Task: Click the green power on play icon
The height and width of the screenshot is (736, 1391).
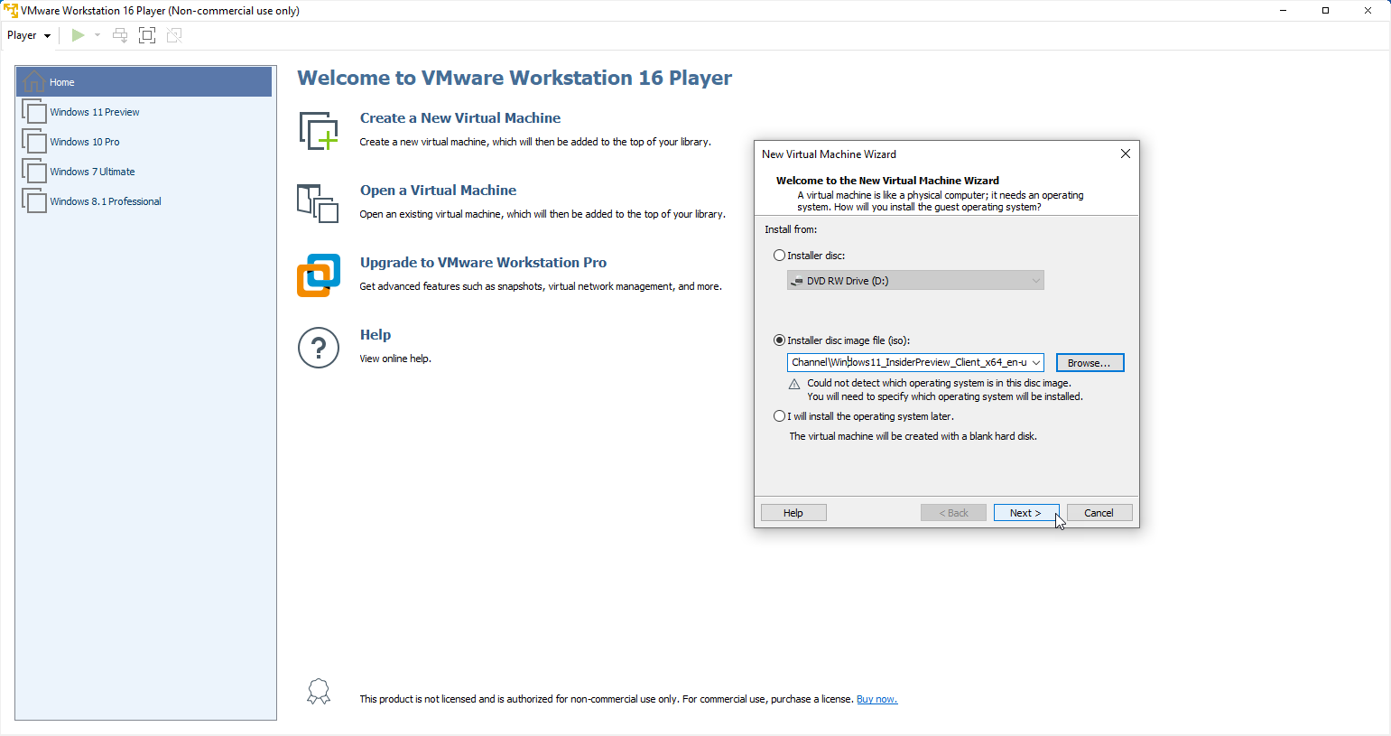Action: (79, 35)
